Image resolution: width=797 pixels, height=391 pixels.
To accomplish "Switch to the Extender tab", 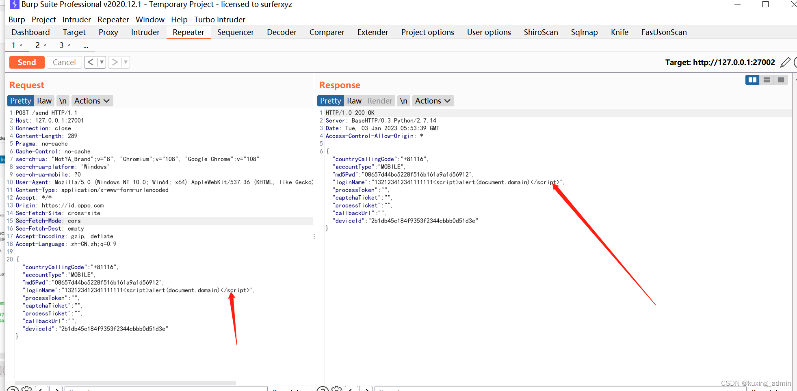I will tap(373, 32).
